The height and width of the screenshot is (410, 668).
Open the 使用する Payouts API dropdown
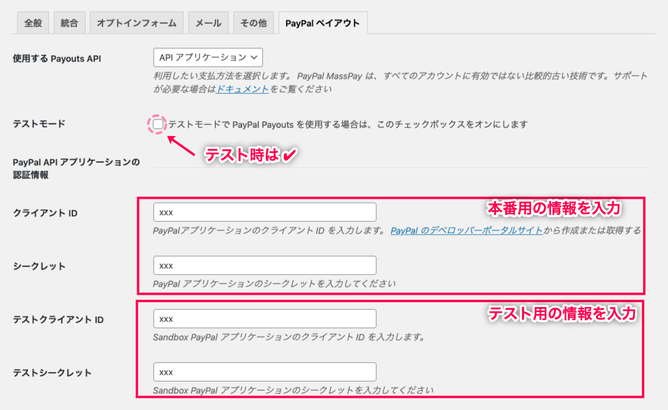(208, 57)
